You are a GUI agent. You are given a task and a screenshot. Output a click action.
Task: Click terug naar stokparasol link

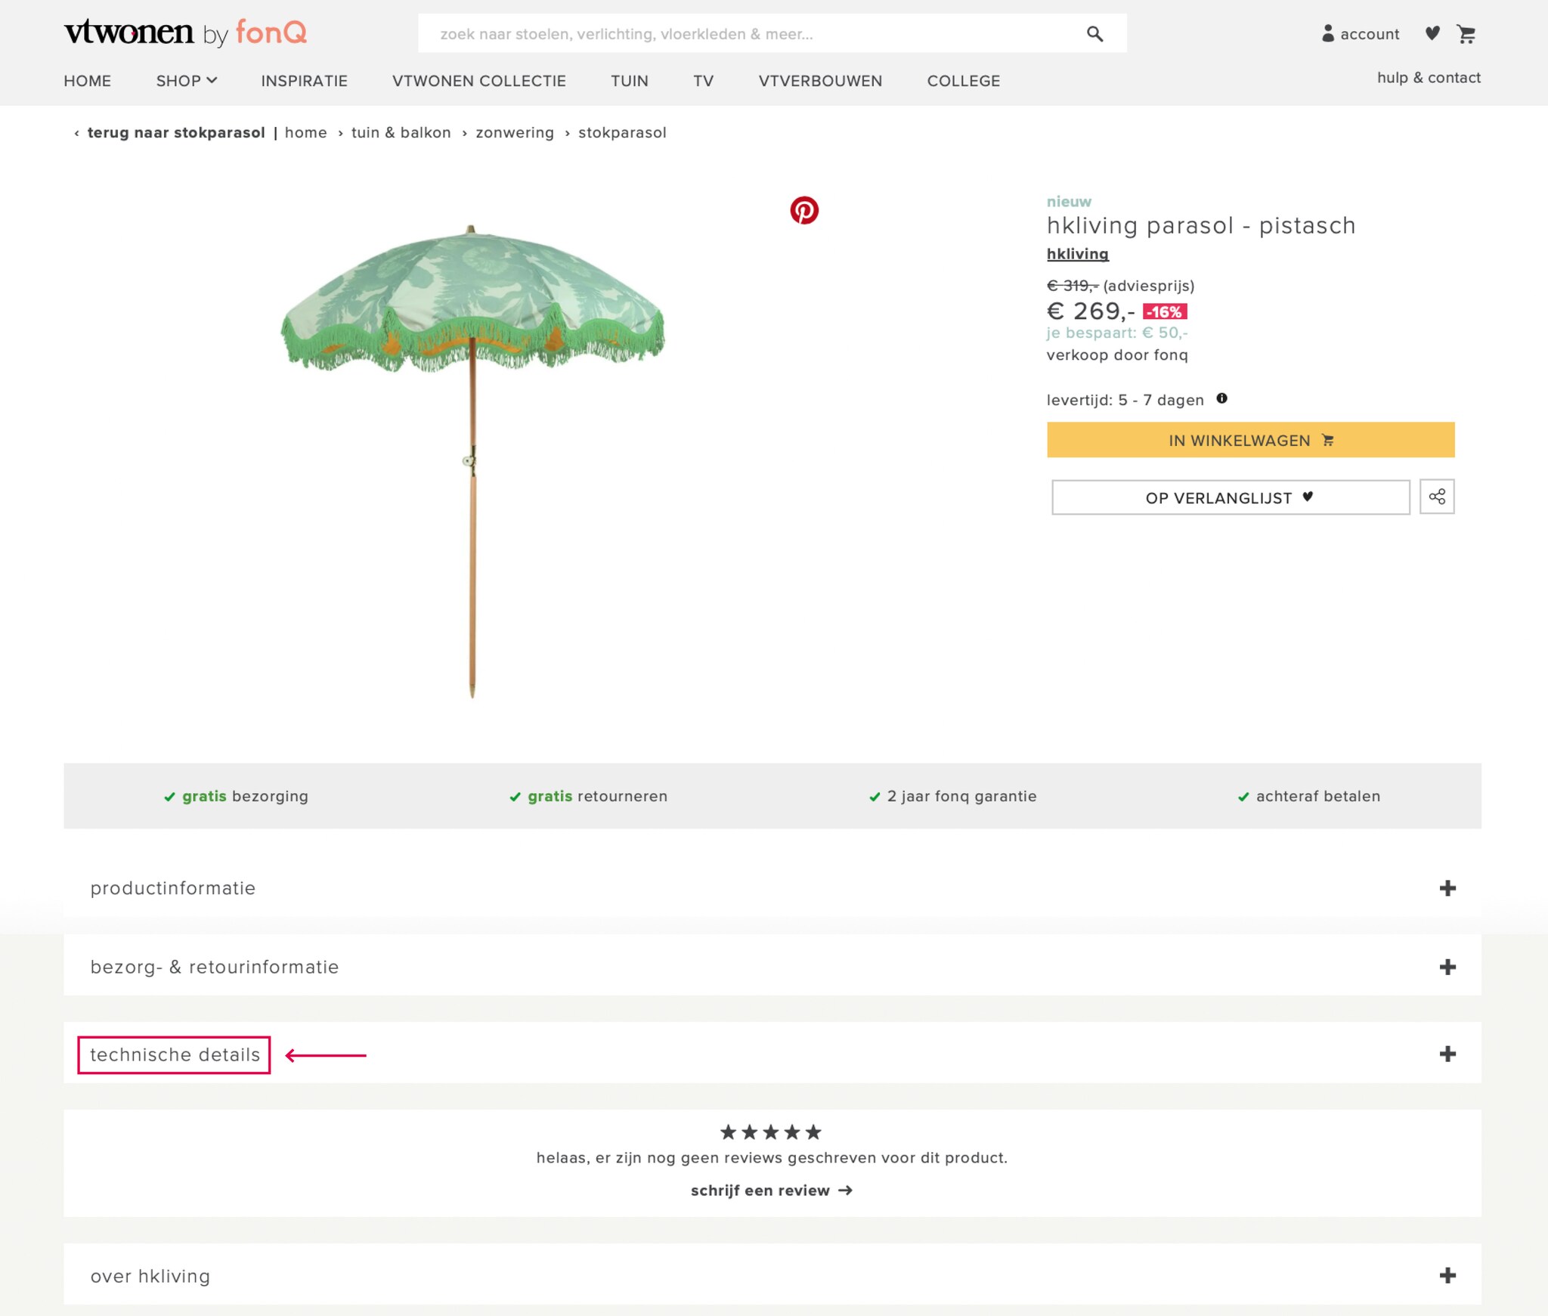[x=176, y=132]
